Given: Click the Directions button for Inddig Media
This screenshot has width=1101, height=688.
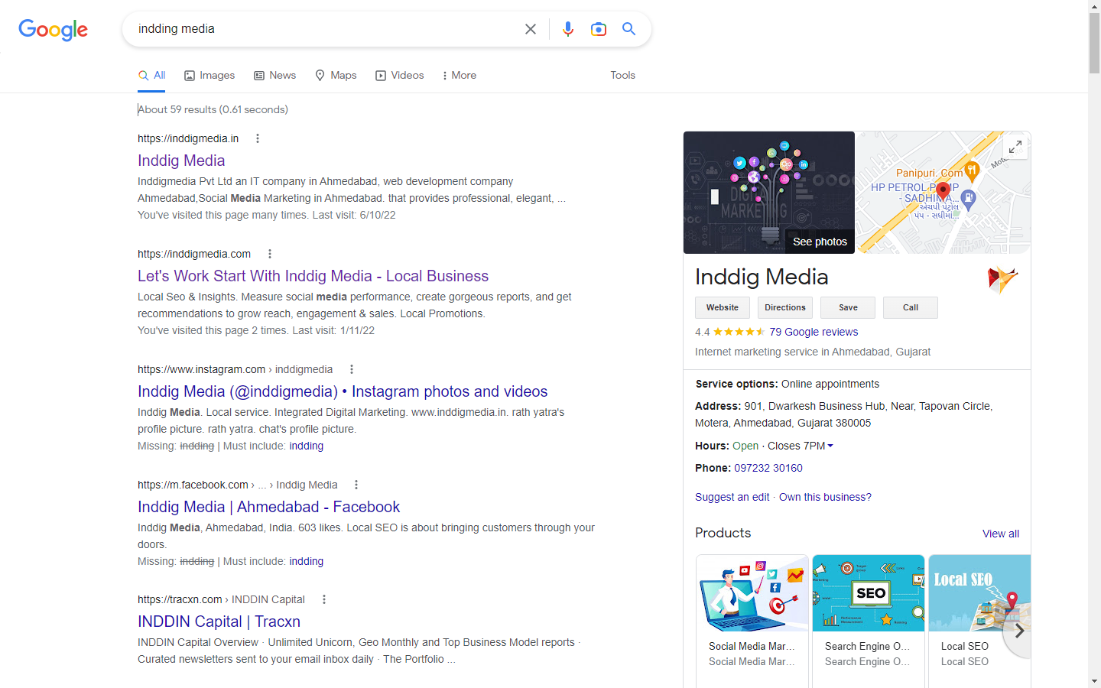Looking at the screenshot, I should pos(784,307).
